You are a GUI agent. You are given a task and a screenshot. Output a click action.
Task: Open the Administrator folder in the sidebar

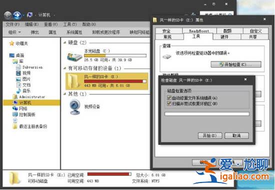click(x=29, y=97)
